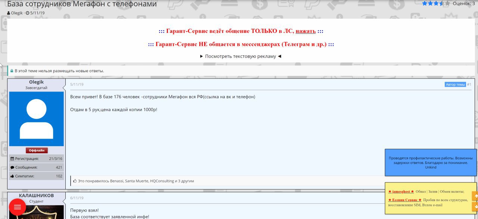
Task: Click the first post date 5/11/19
Action: coord(77,84)
